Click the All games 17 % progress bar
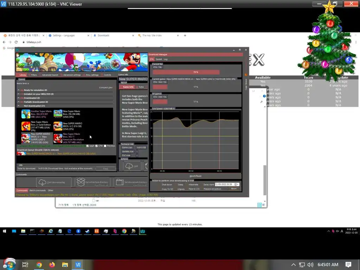360x270 pixels. (195, 102)
